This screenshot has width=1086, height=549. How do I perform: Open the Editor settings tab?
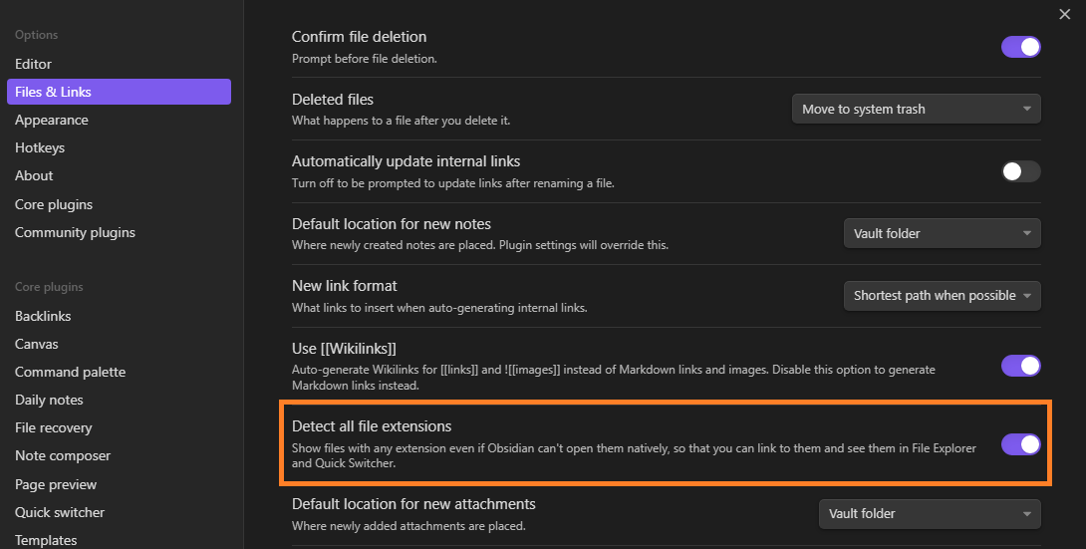(33, 64)
